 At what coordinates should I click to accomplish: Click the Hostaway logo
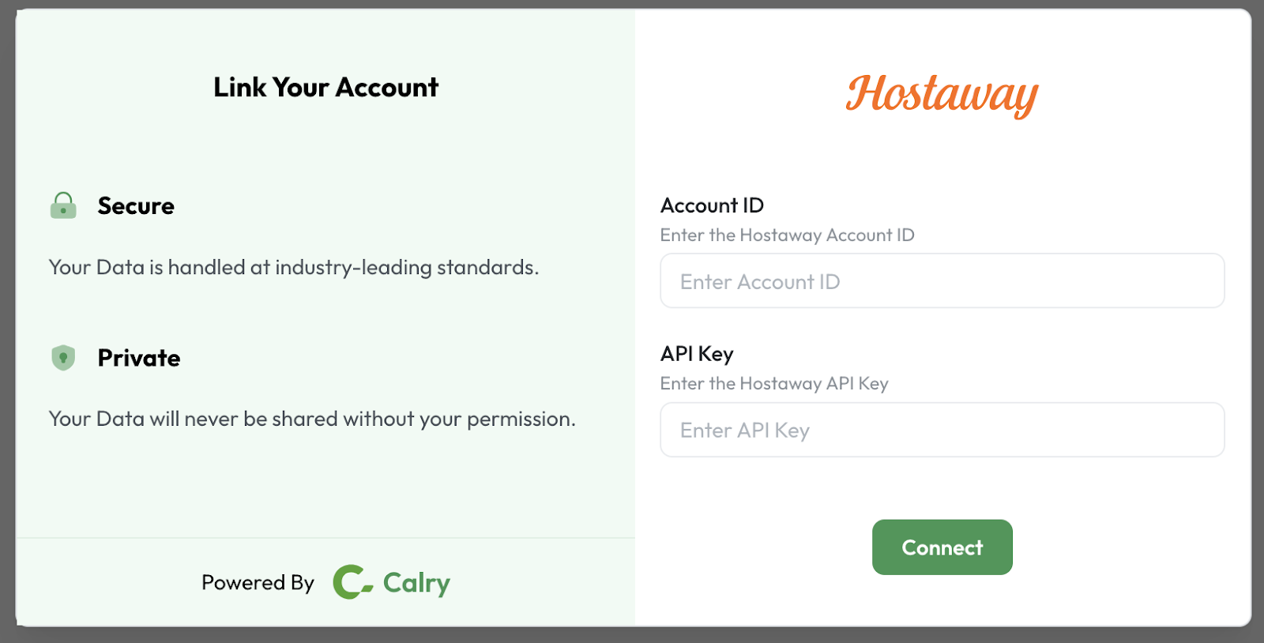click(942, 95)
